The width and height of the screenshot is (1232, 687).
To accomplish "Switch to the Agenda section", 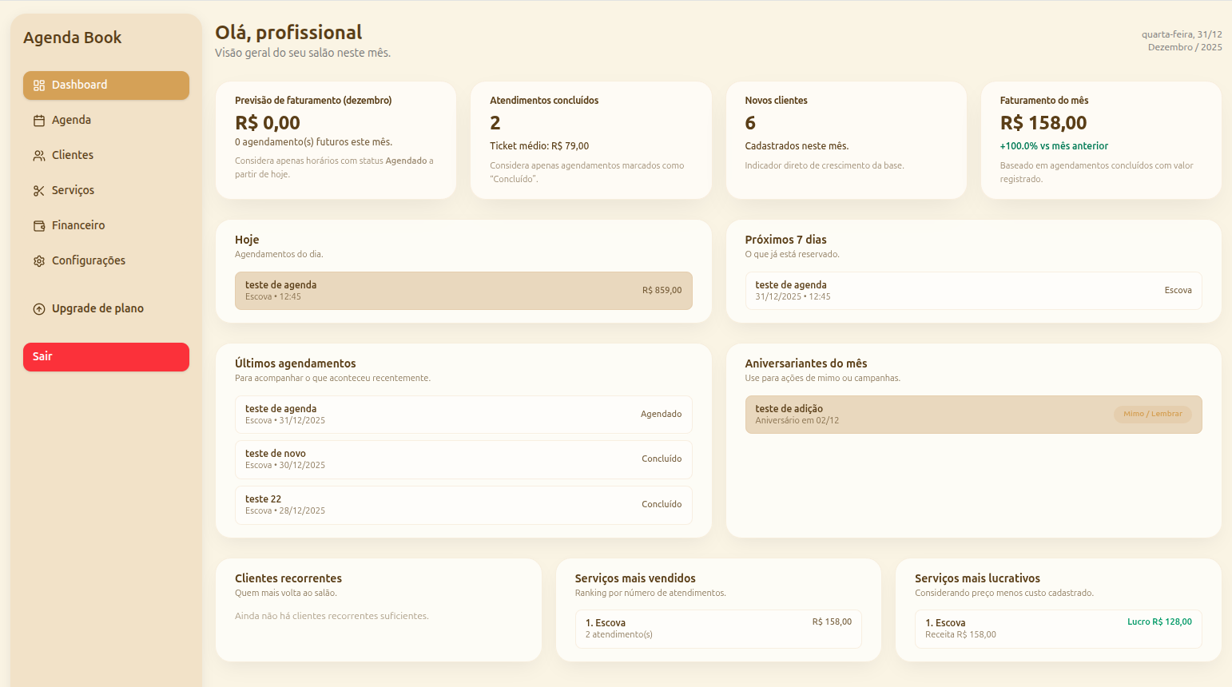I will pyautogui.click(x=73, y=119).
